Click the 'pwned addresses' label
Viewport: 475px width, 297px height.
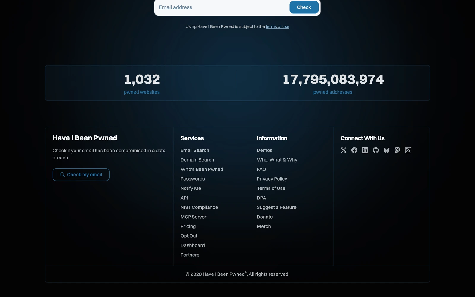pos(333,92)
